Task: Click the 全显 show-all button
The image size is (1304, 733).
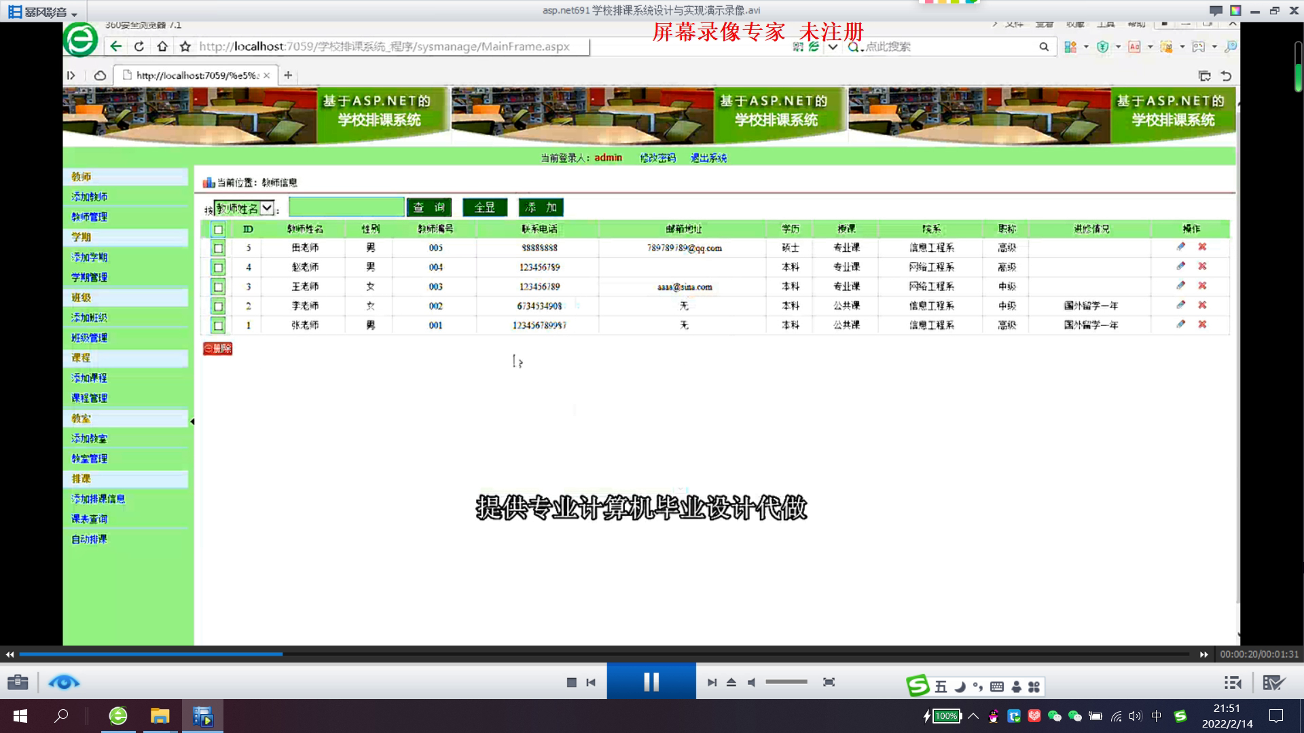Action: (485, 208)
